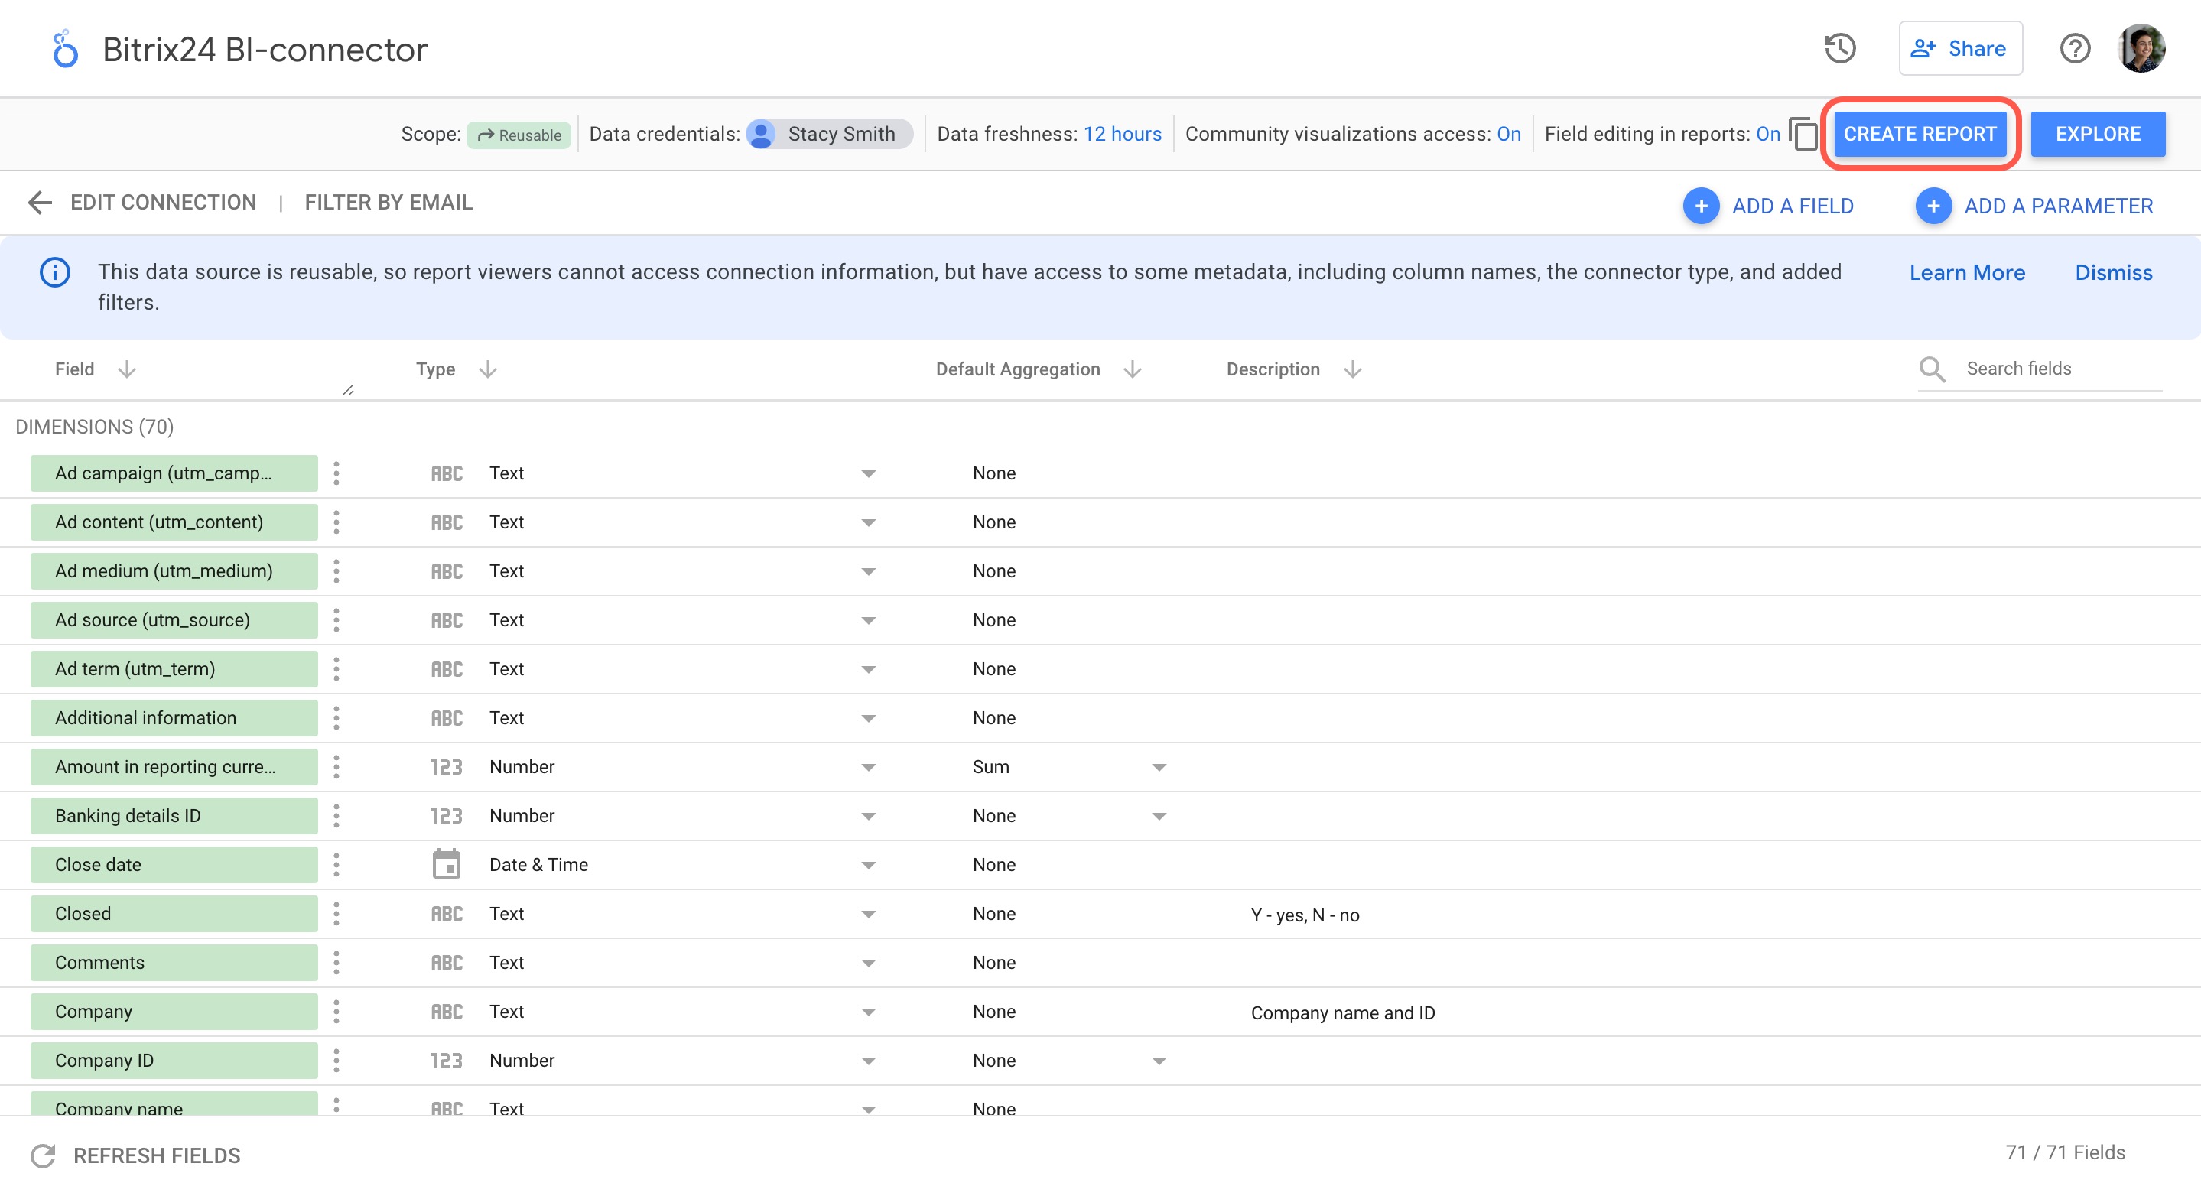Open the user profile avatar

2141,49
